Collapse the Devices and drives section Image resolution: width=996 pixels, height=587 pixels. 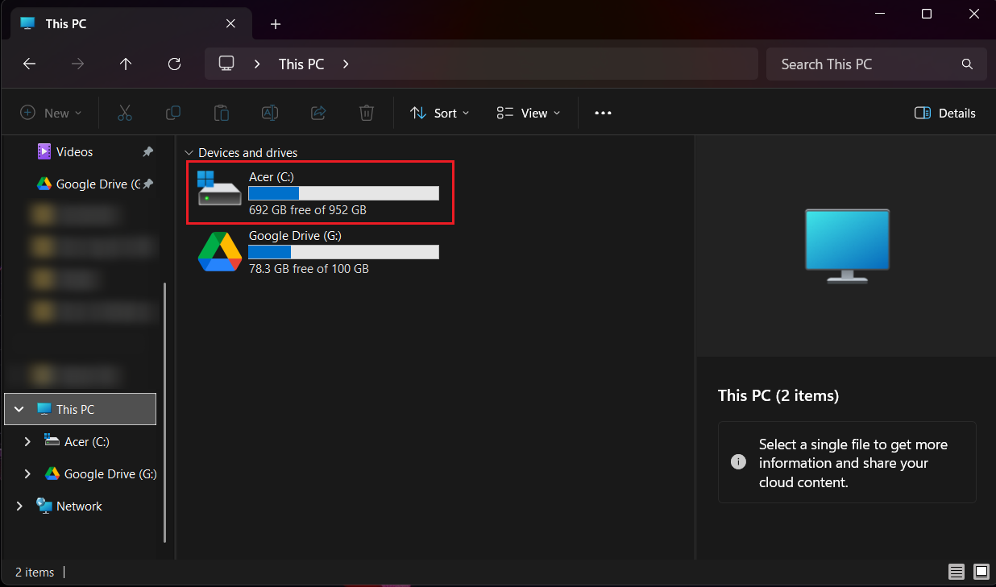(x=189, y=152)
